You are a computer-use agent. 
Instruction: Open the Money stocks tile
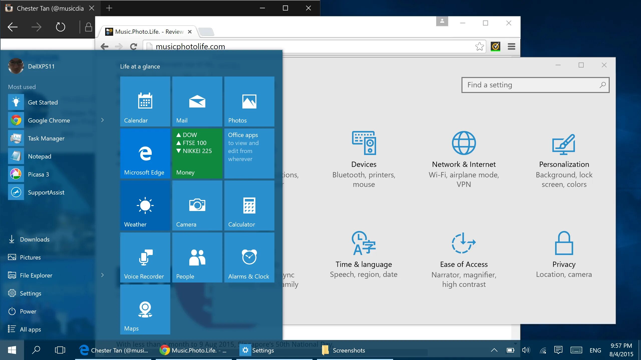[197, 153]
